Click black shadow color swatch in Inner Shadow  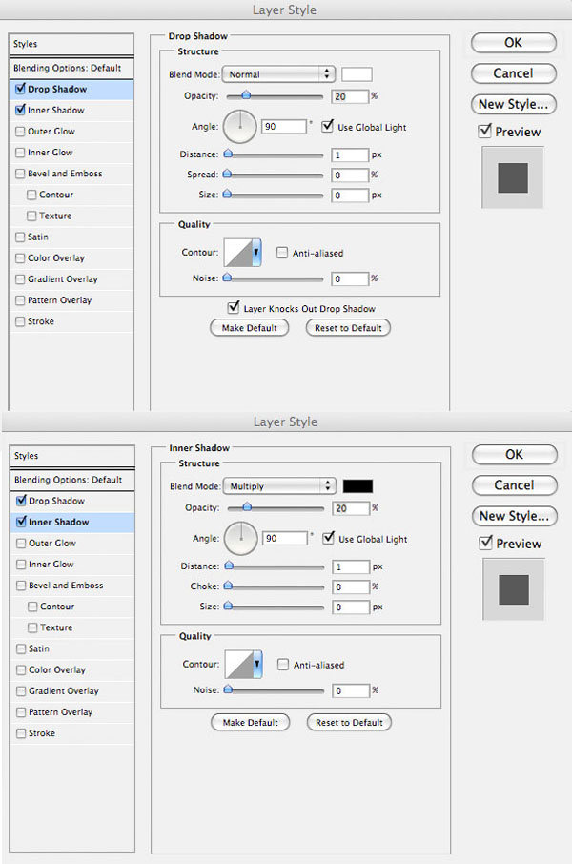[x=357, y=486]
